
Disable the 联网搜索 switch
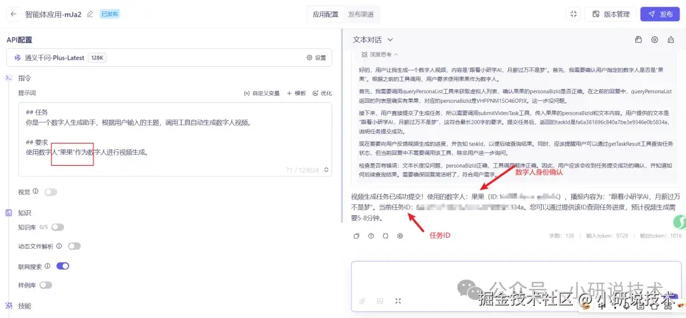[x=63, y=266]
